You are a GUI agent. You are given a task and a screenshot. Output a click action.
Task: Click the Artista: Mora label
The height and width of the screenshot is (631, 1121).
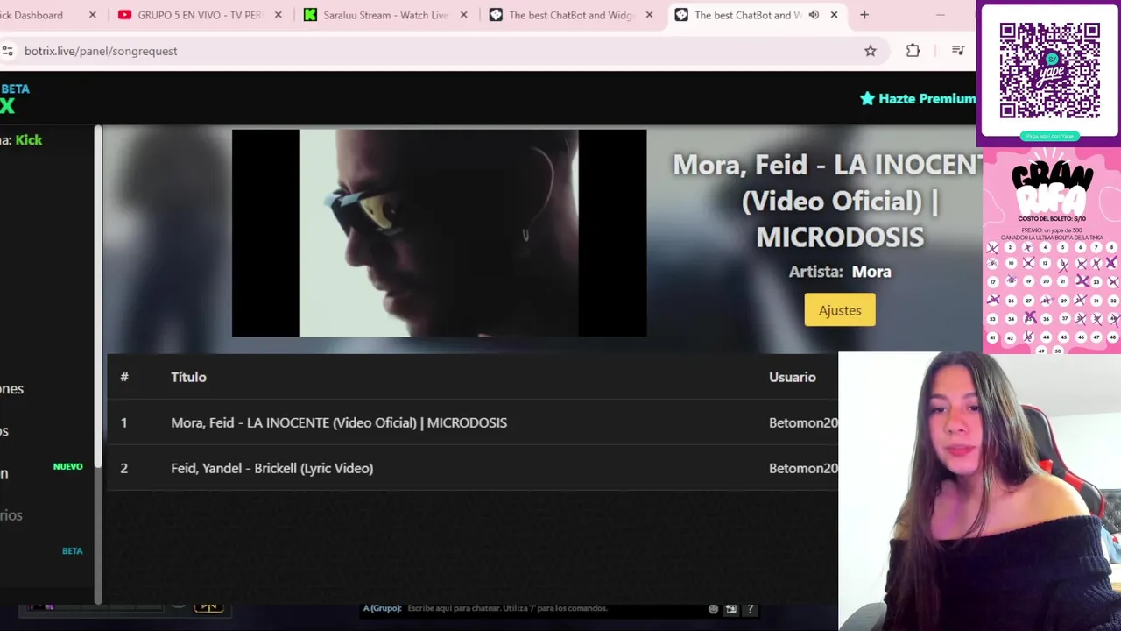click(x=840, y=272)
